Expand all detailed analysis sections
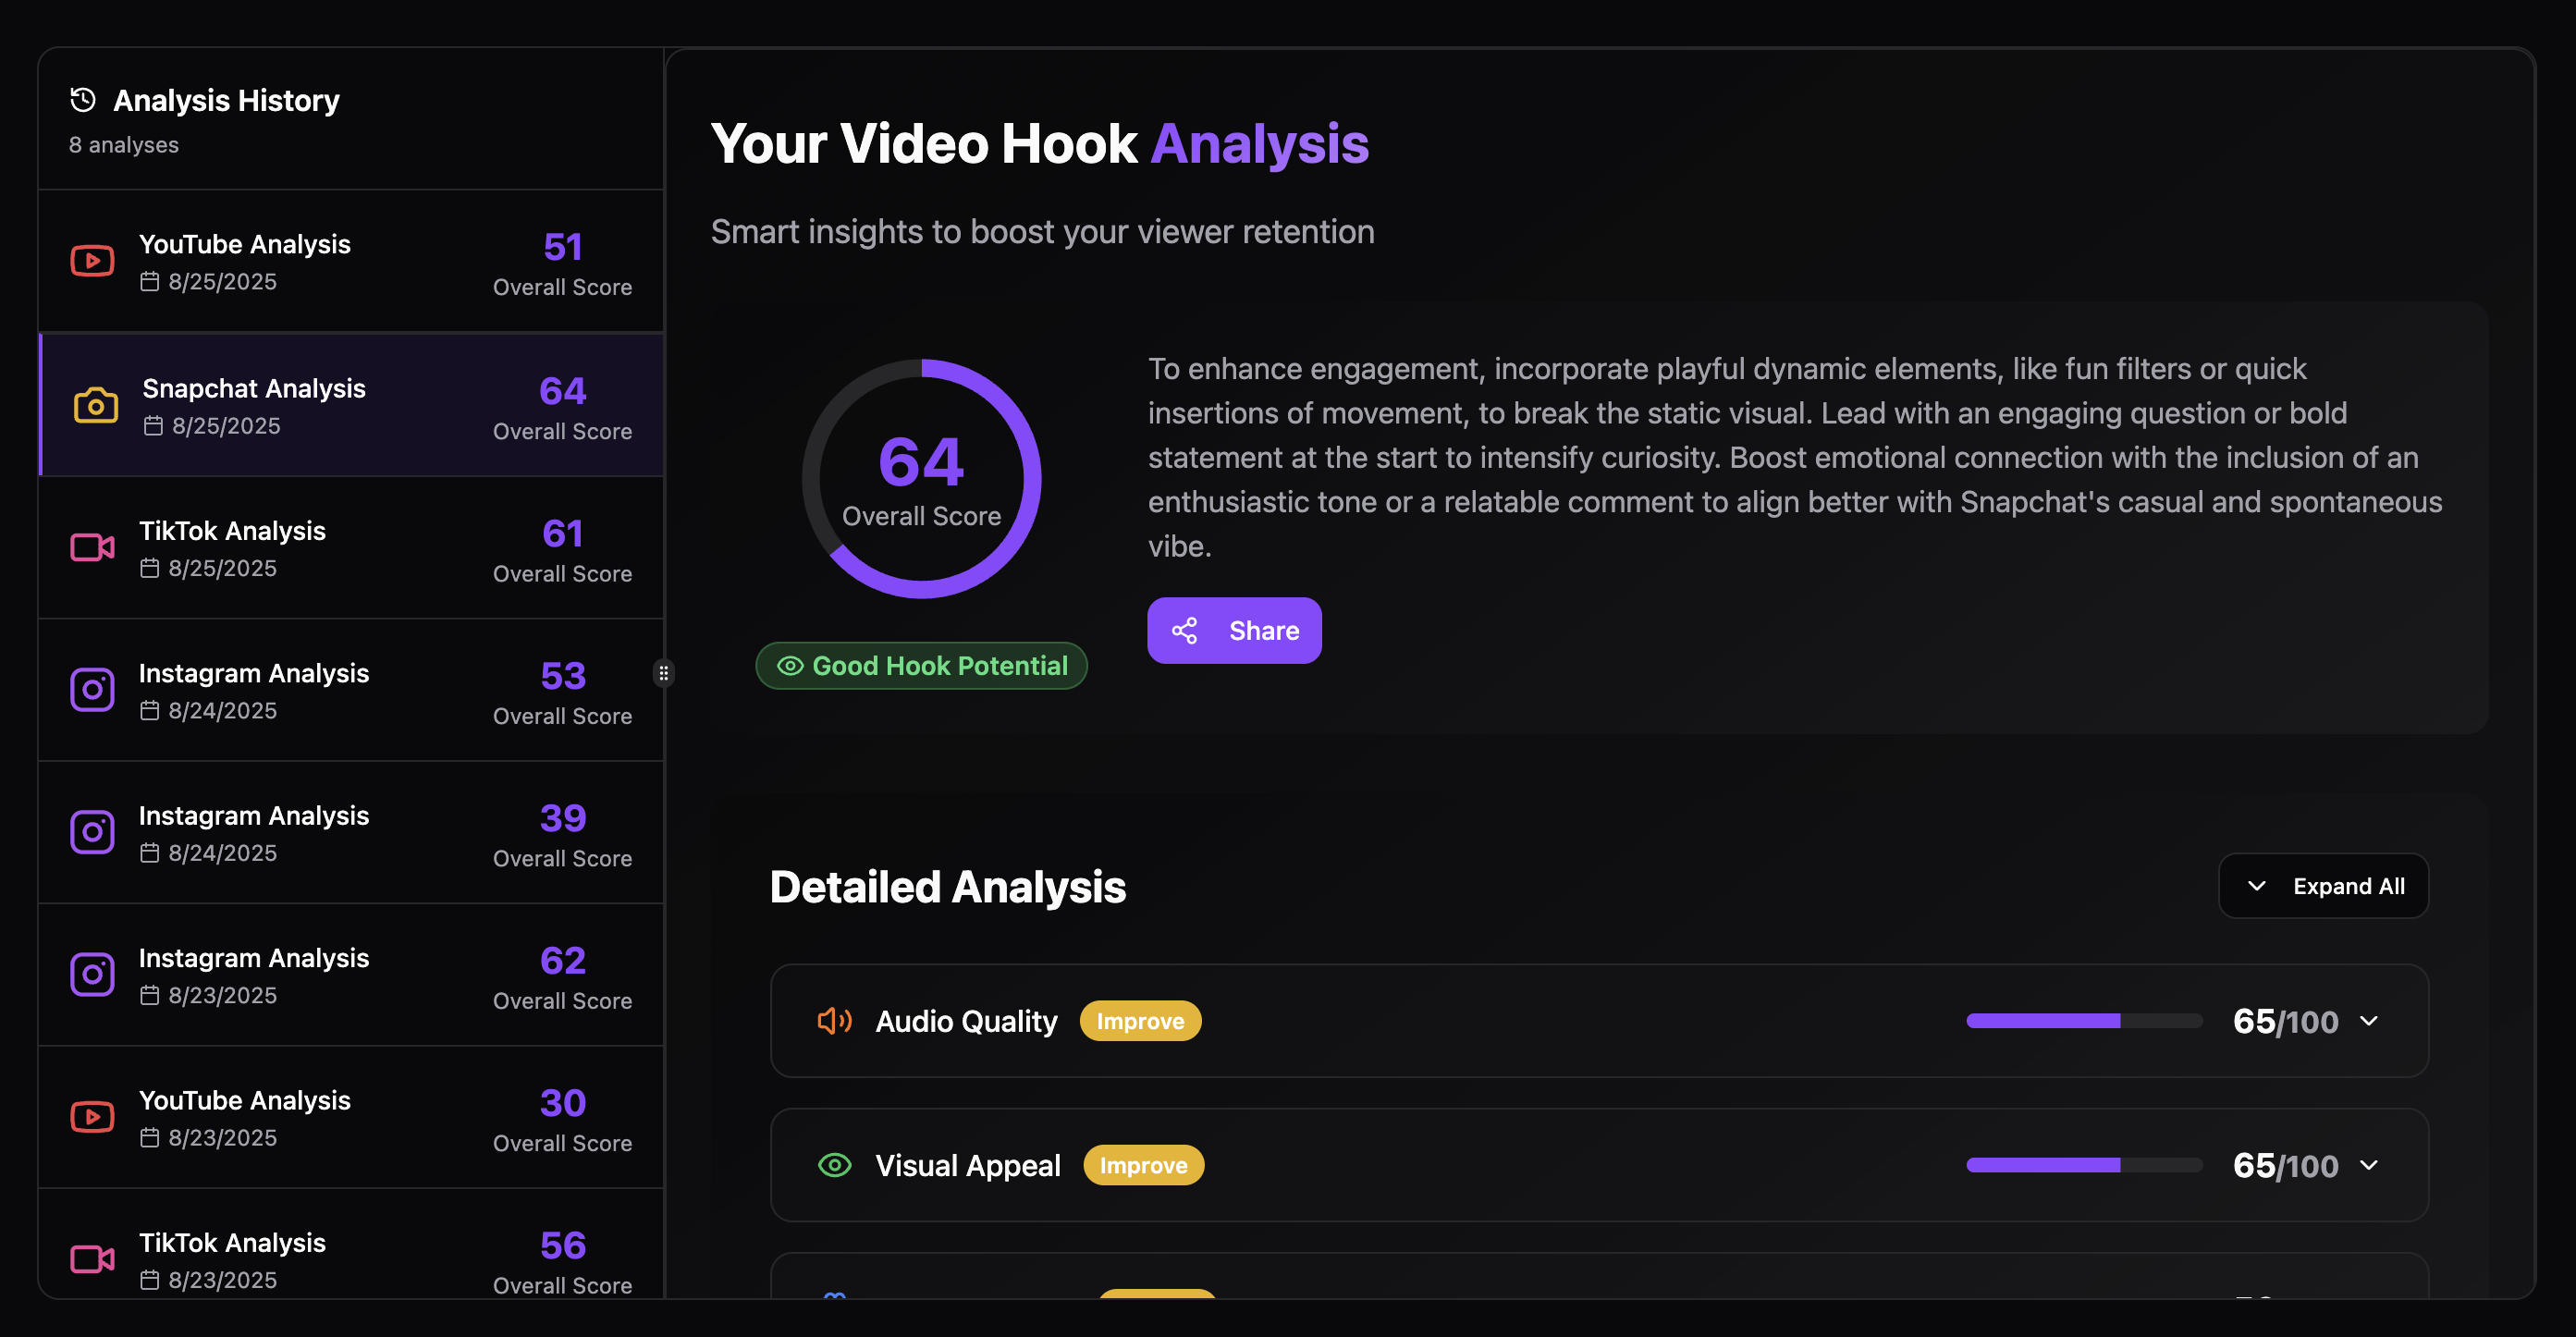 pyautogui.click(x=2323, y=886)
